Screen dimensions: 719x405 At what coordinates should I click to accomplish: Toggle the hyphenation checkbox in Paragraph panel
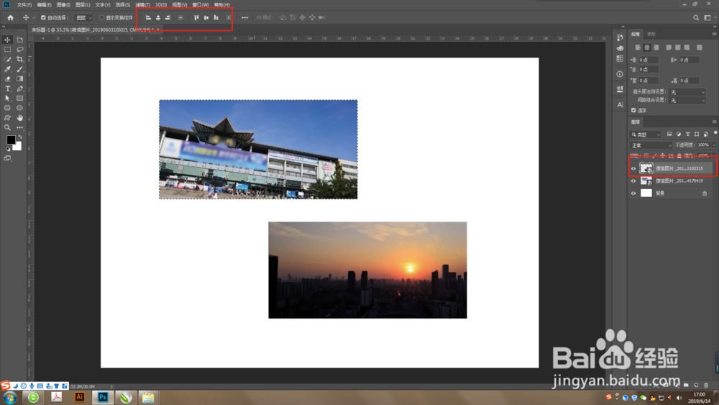633,110
